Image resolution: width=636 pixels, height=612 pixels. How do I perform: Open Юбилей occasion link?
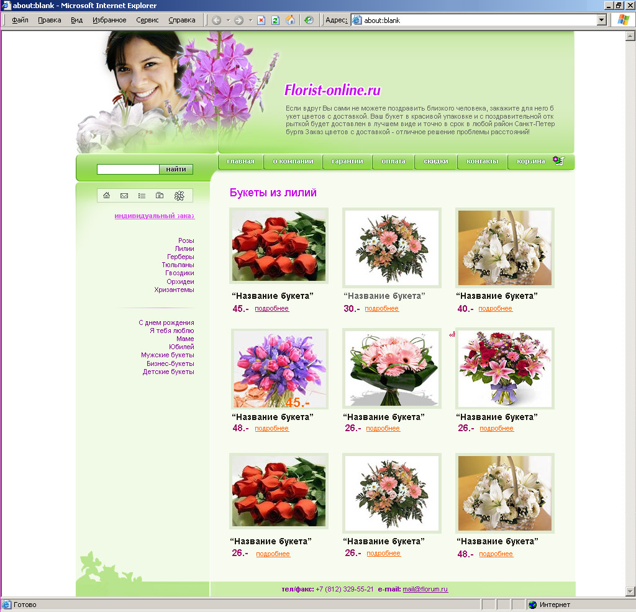coord(181,347)
